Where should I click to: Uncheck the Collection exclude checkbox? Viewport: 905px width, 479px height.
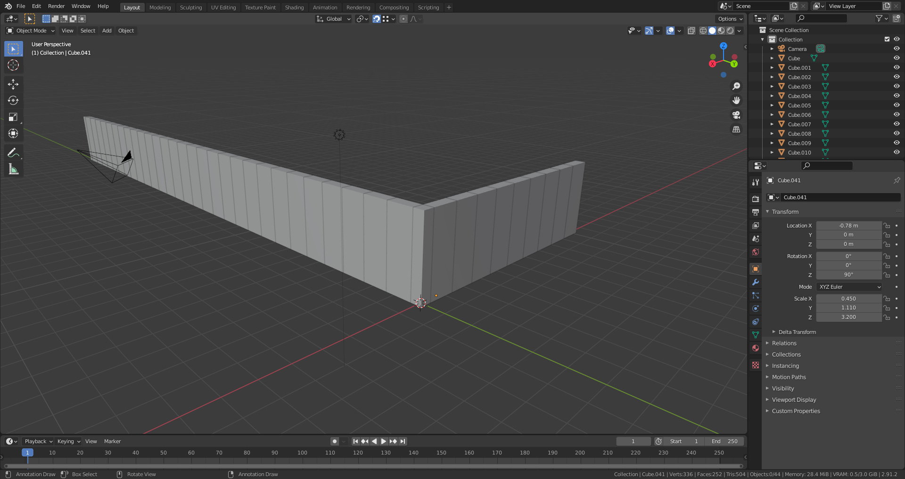(x=887, y=39)
